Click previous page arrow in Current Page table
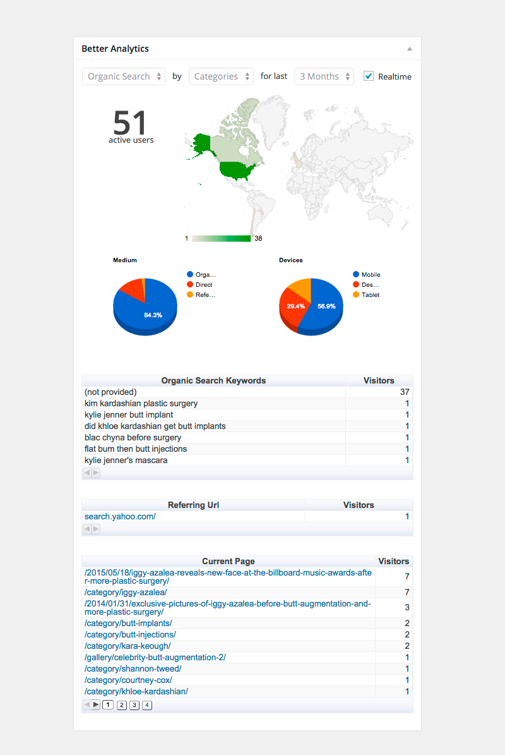The height and width of the screenshot is (755, 505). coord(87,705)
